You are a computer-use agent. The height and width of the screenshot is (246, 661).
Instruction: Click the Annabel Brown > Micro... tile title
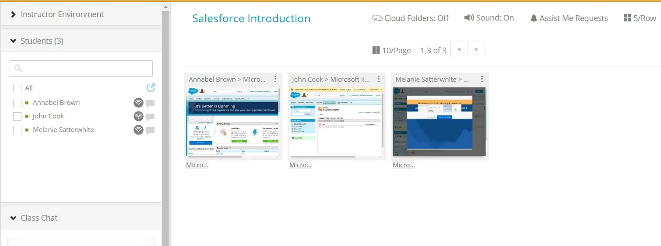coord(227,80)
